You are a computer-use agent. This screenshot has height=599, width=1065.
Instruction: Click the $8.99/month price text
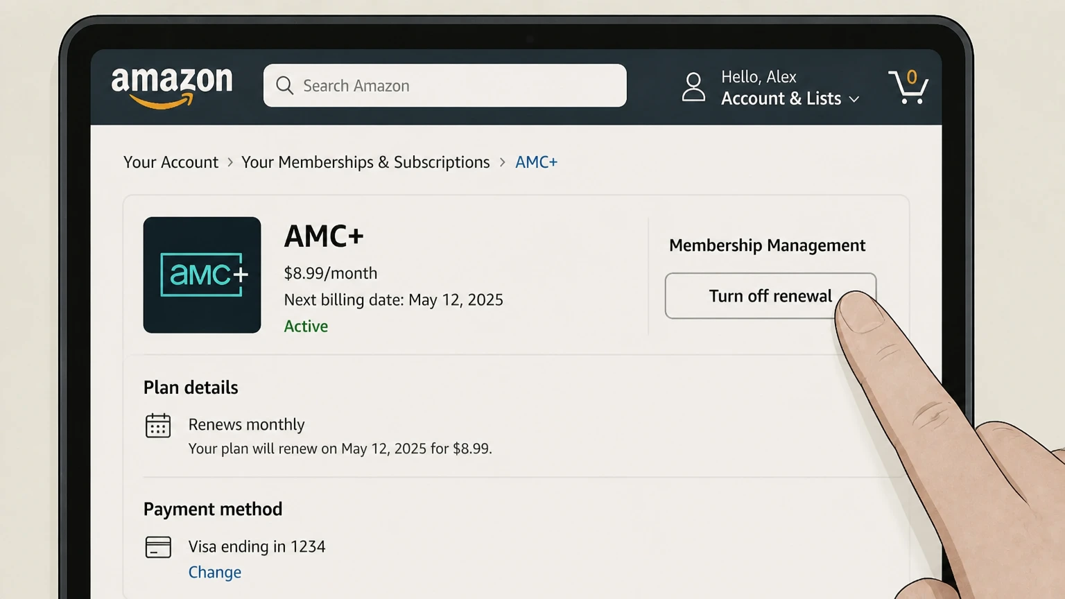[x=331, y=273]
